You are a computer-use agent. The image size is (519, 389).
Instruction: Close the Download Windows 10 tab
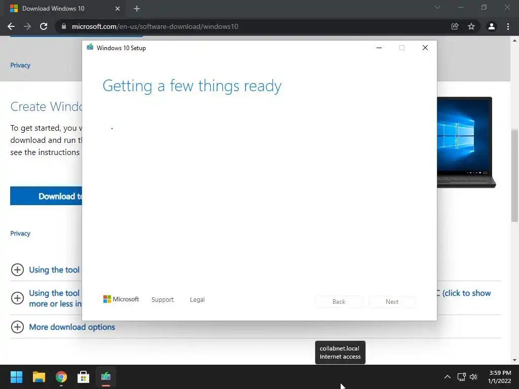coord(118,9)
